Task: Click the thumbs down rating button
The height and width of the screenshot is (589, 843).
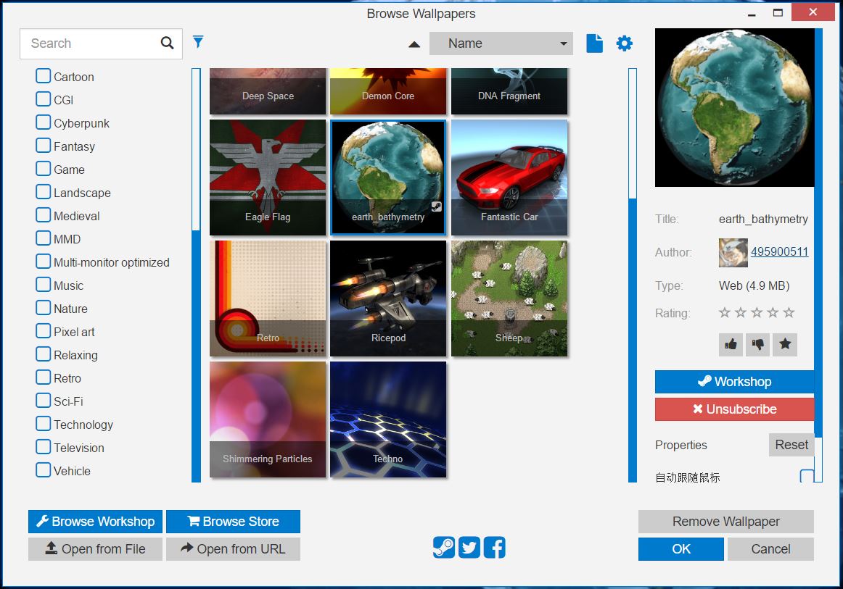Action: tap(757, 345)
